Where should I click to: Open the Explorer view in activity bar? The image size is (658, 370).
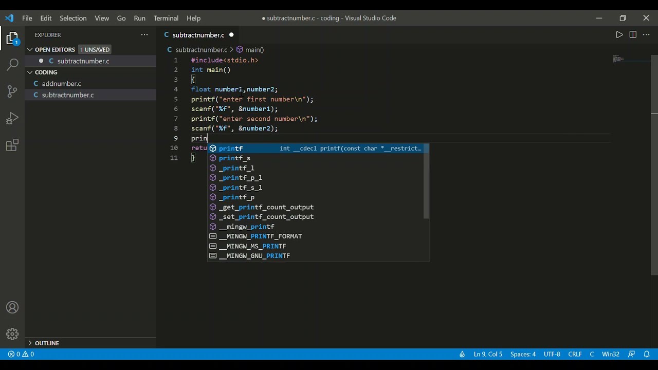pyautogui.click(x=12, y=39)
